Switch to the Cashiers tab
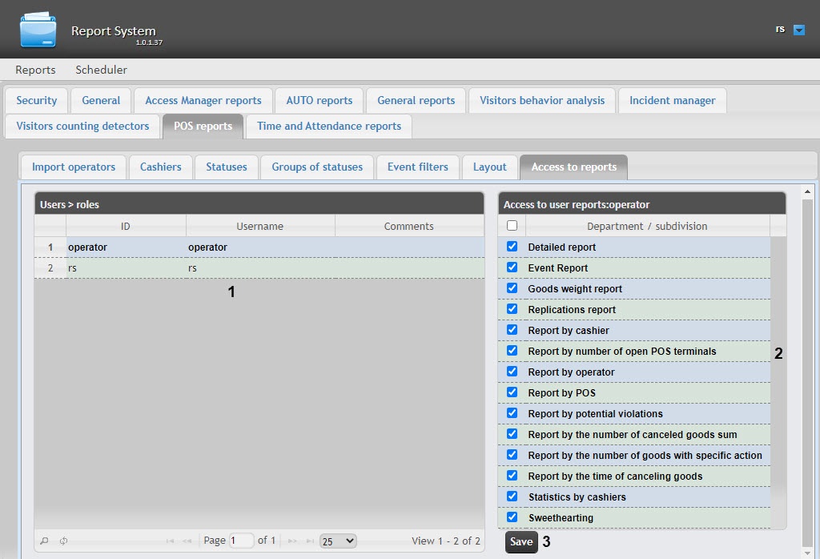The image size is (820, 559). click(x=160, y=167)
